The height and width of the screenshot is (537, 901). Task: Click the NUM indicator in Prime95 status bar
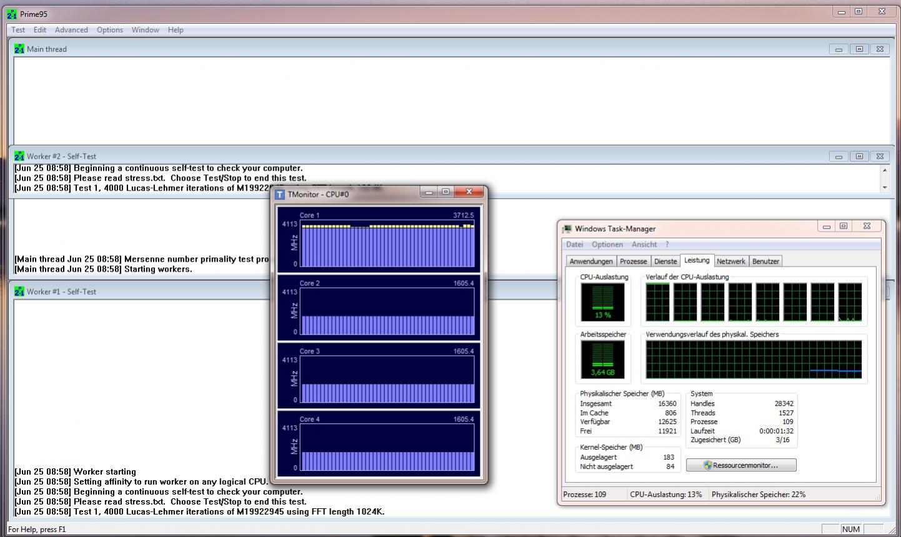click(850, 530)
